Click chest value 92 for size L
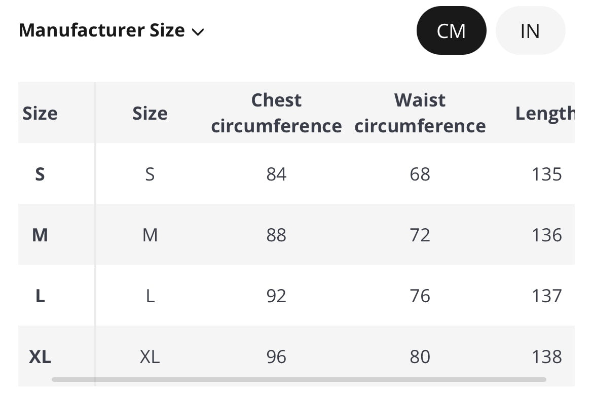The width and height of the screenshot is (593, 393). tap(276, 296)
